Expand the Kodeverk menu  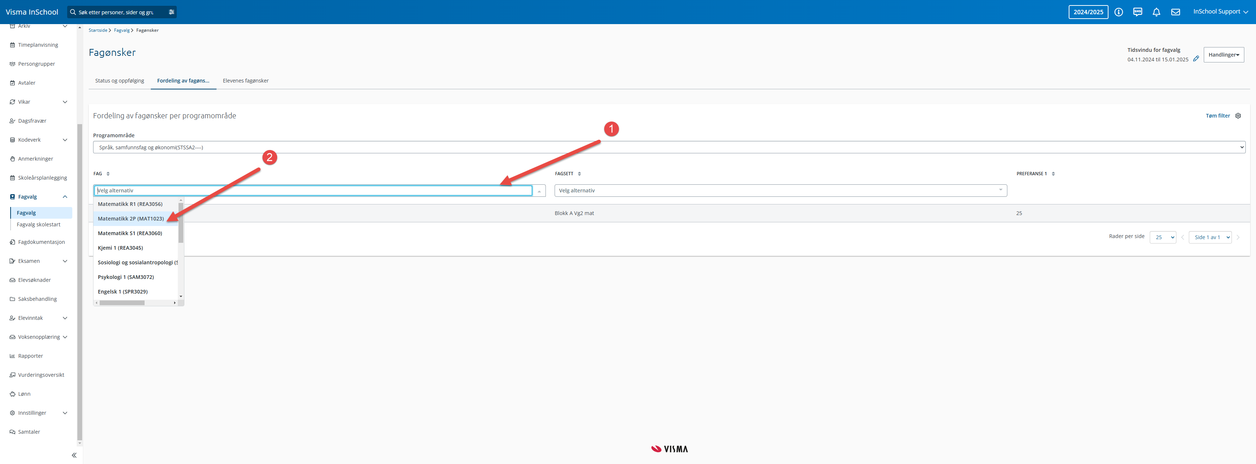[65, 140]
